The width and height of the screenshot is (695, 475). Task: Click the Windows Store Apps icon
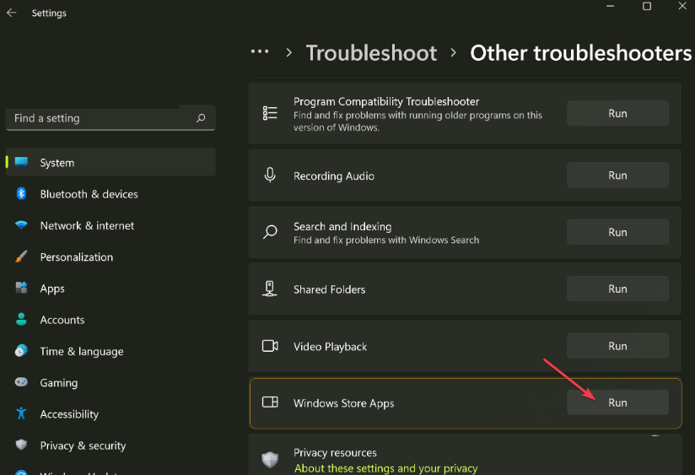click(270, 402)
